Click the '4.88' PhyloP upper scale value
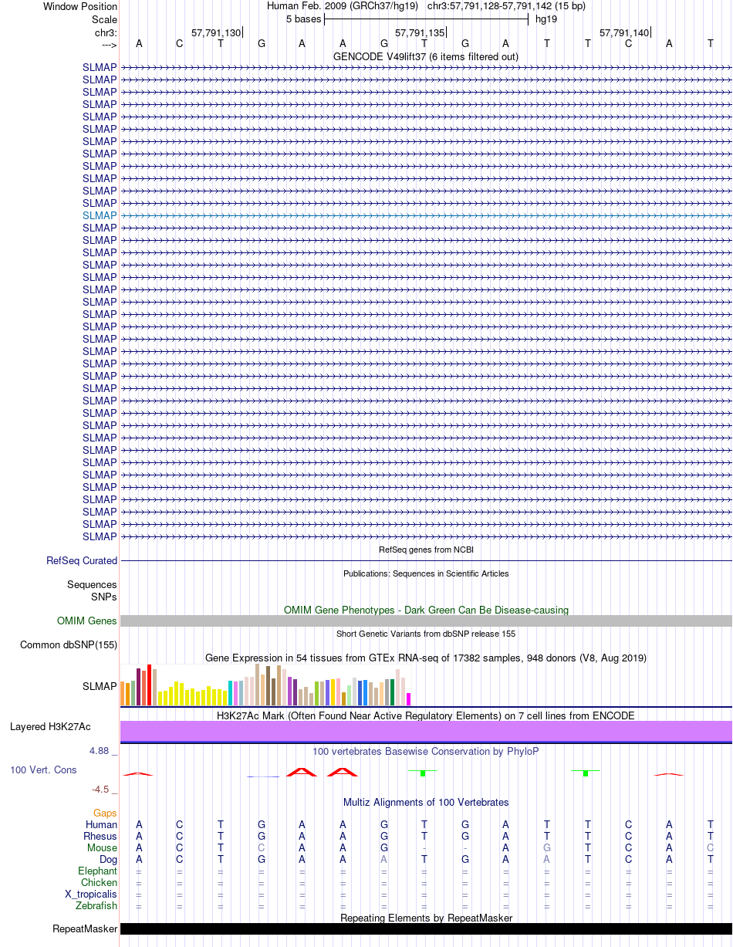Screen dimensions: 733x947 click(x=99, y=751)
